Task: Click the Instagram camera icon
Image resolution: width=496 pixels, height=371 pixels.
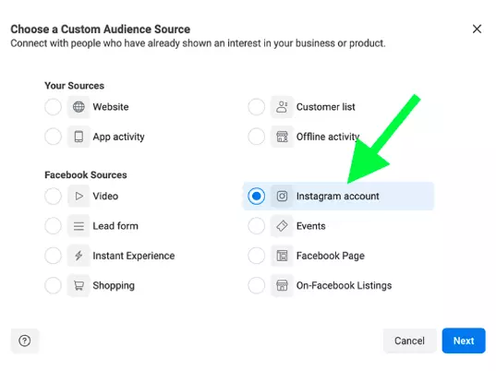Action: pyautogui.click(x=282, y=196)
